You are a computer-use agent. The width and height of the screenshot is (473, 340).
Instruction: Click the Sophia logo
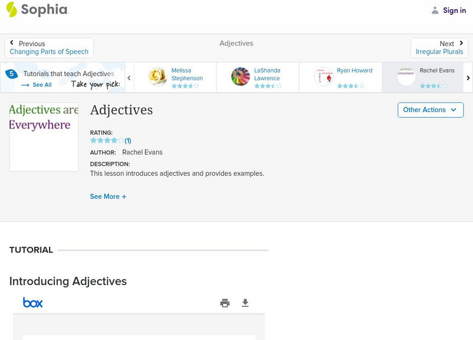point(37,10)
